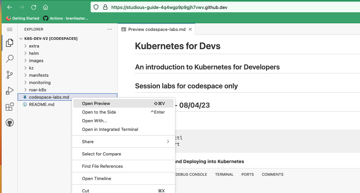Expand the Share submenu

click(124, 142)
